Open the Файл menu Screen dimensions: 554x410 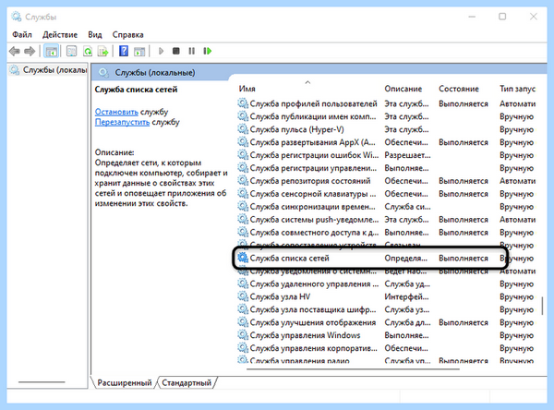[22, 35]
